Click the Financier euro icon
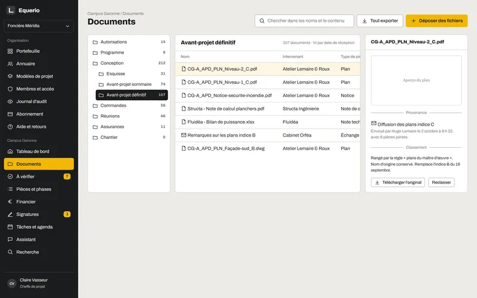The height and width of the screenshot is (298, 477). coord(10,201)
